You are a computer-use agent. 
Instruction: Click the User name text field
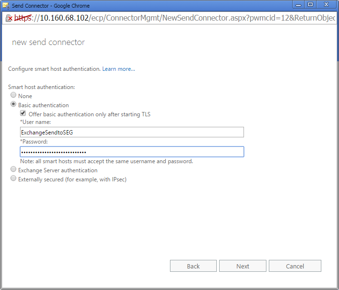click(132, 133)
